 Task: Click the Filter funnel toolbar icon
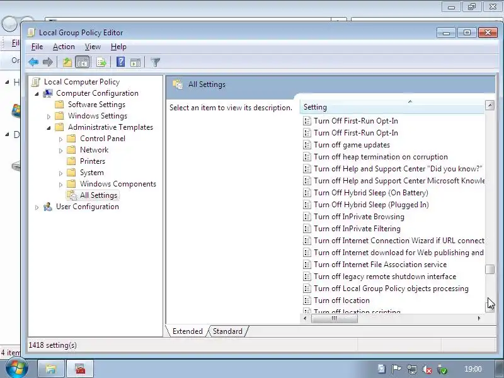point(155,62)
